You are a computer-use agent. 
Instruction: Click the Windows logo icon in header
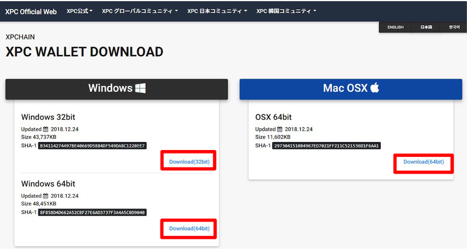[x=140, y=88]
